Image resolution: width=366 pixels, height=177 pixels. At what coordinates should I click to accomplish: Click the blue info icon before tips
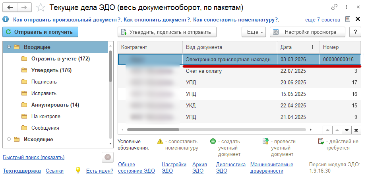(x=6, y=19)
